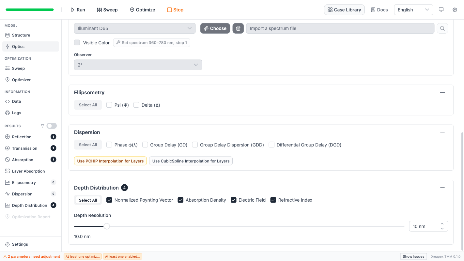Open Layer Absorption results
This screenshot has height=261, width=464.
pyautogui.click(x=28, y=171)
